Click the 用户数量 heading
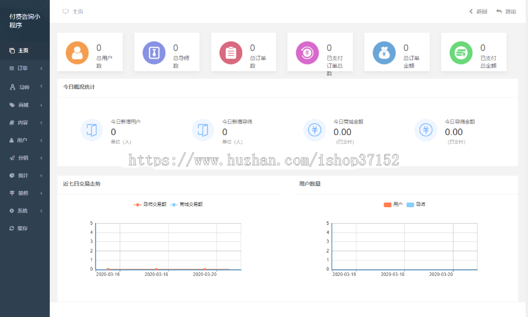The image size is (528, 317). tap(310, 184)
